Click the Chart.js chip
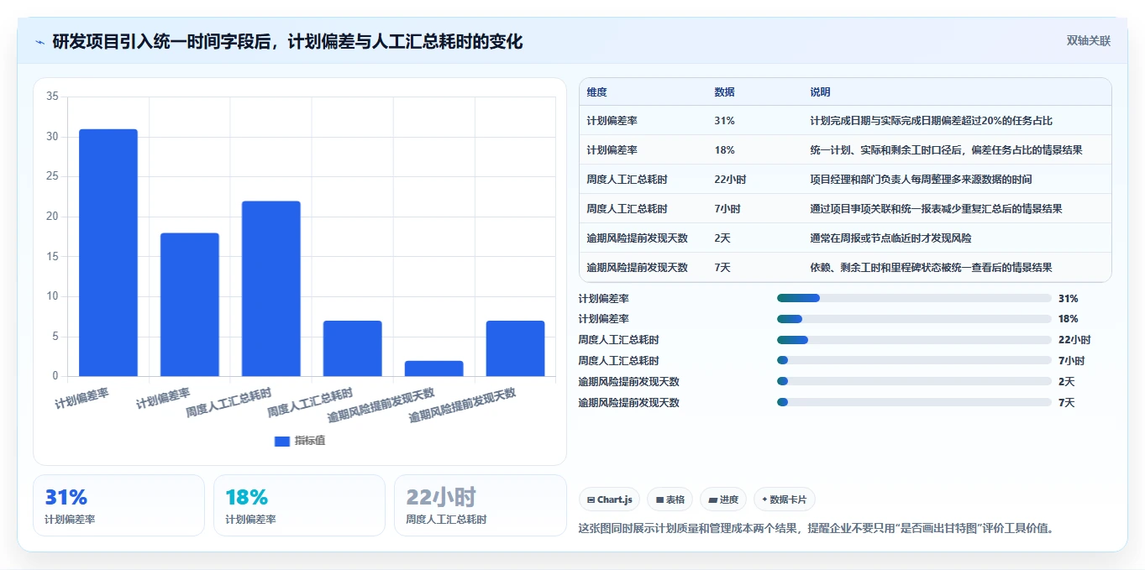Screen dimensions: 1145x570 point(609,499)
